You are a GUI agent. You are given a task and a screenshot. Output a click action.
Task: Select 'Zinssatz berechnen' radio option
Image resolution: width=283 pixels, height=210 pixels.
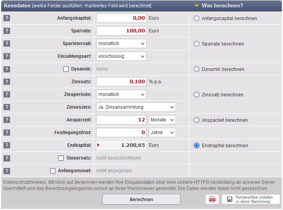click(x=196, y=95)
